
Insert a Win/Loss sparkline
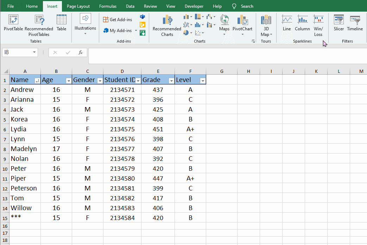pos(318,26)
